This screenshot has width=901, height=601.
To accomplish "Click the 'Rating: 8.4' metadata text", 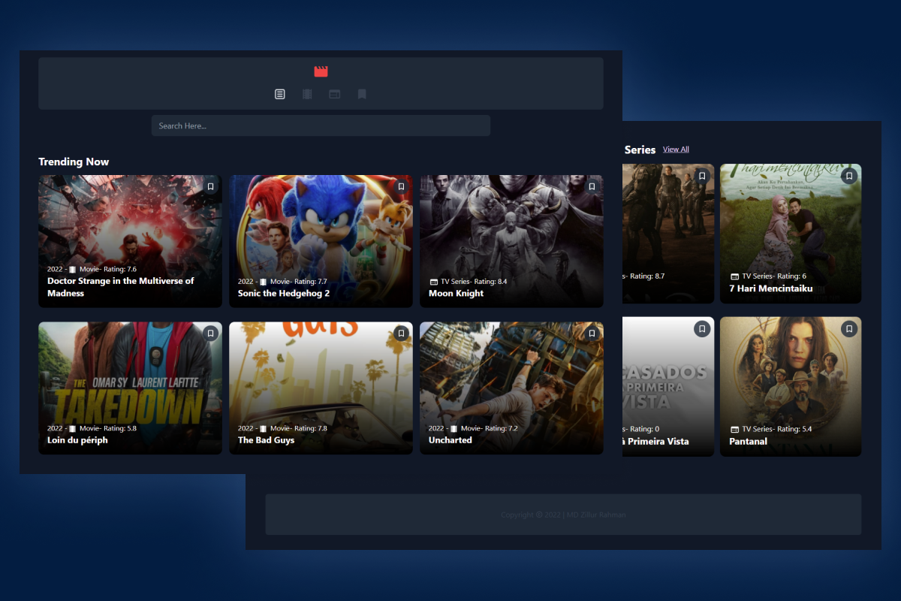I will click(x=490, y=282).
